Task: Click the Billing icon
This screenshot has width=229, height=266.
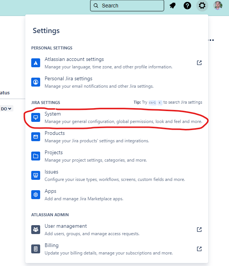Action: (36, 249)
